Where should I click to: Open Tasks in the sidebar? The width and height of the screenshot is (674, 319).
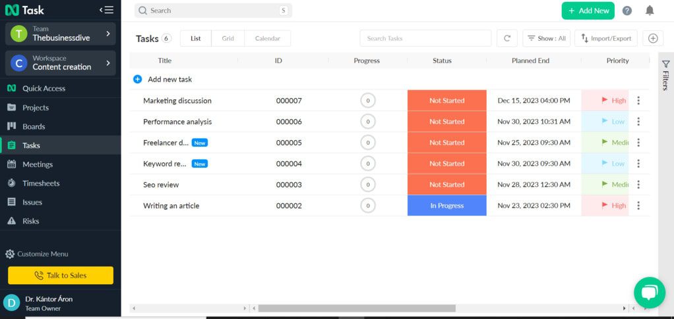[61, 145]
